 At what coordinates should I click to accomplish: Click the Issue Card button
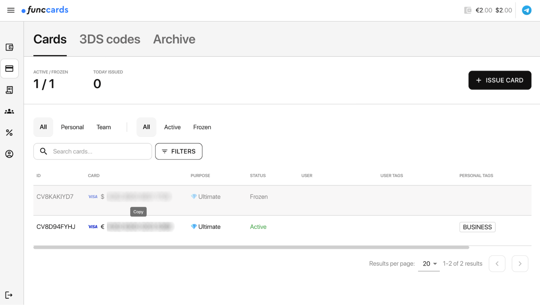click(500, 80)
